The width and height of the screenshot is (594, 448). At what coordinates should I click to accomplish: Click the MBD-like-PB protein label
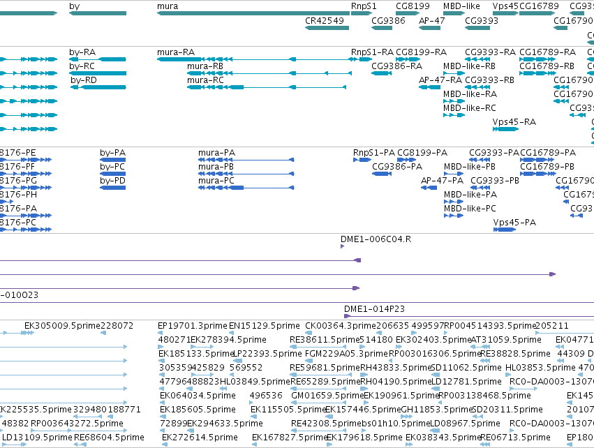pyautogui.click(x=469, y=167)
